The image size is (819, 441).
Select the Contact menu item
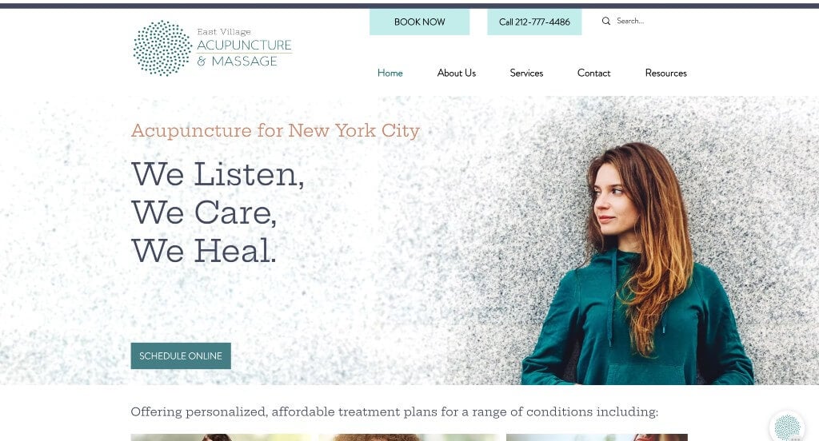pyautogui.click(x=594, y=73)
